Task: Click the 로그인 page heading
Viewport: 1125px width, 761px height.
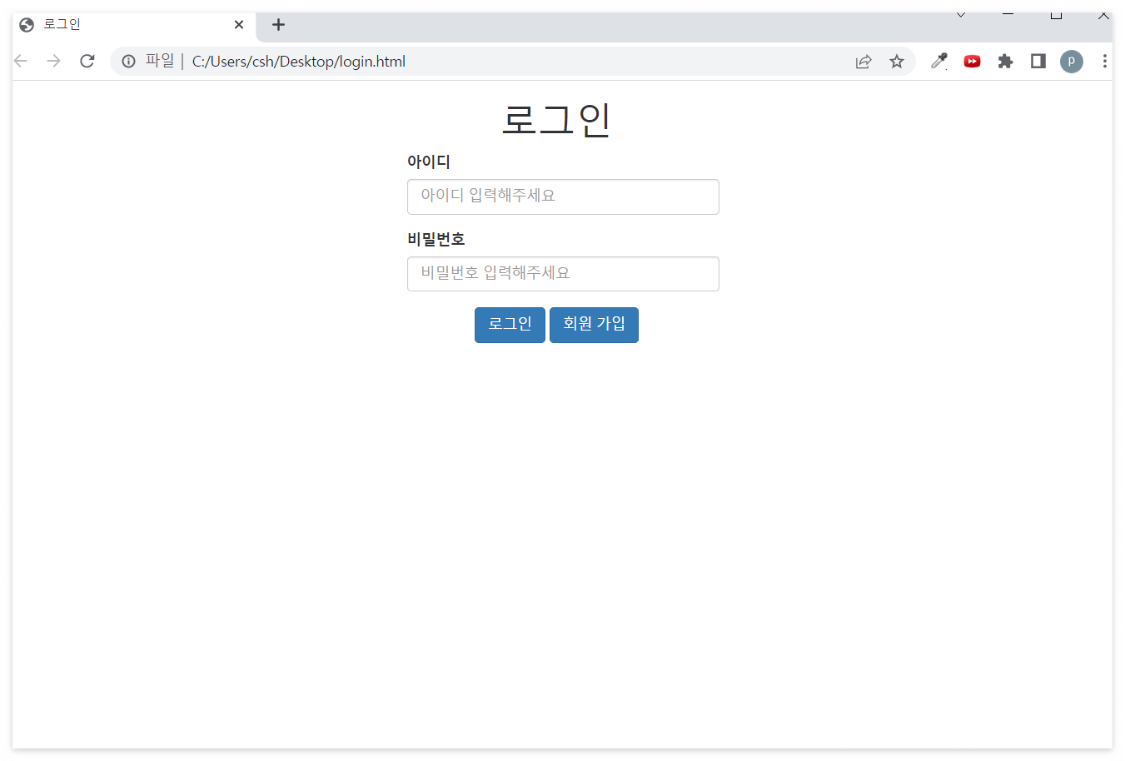Action: click(x=556, y=119)
